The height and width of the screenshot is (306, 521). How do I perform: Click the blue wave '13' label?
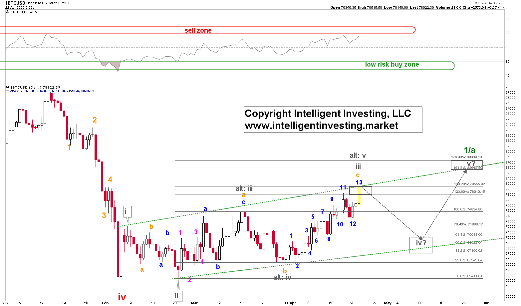coord(359,182)
